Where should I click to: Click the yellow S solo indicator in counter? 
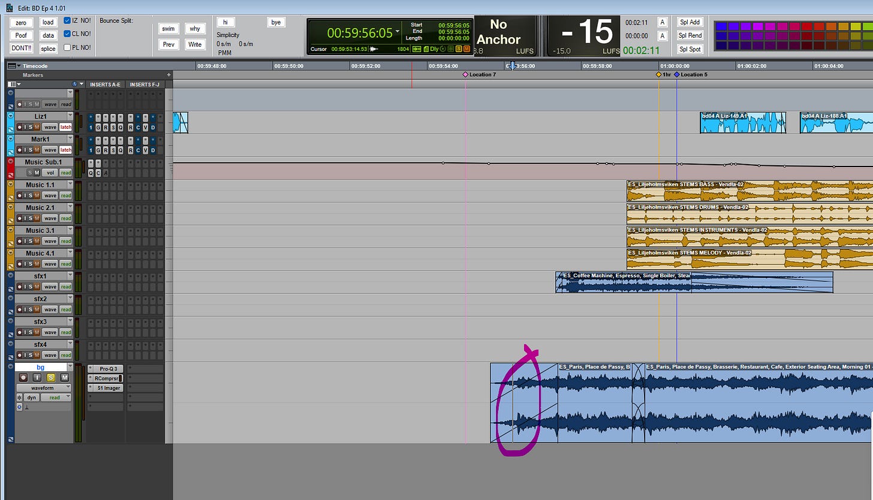click(x=459, y=49)
